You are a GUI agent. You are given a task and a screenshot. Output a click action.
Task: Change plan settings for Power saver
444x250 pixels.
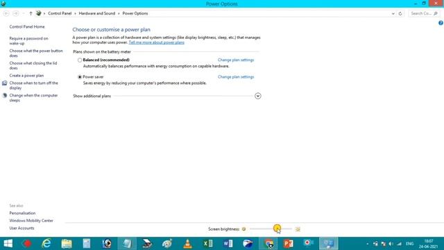pos(236,77)
